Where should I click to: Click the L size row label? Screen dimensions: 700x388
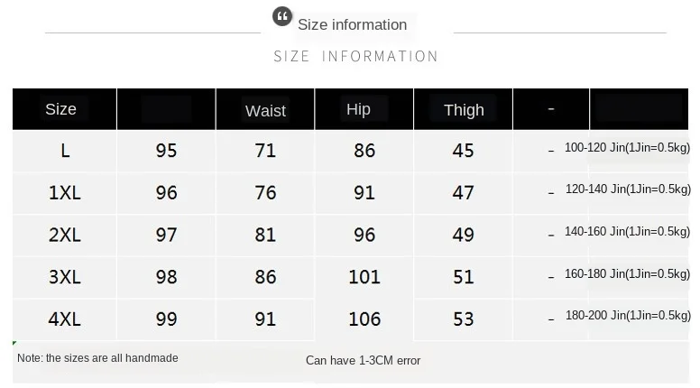click(x=65, y=151)
